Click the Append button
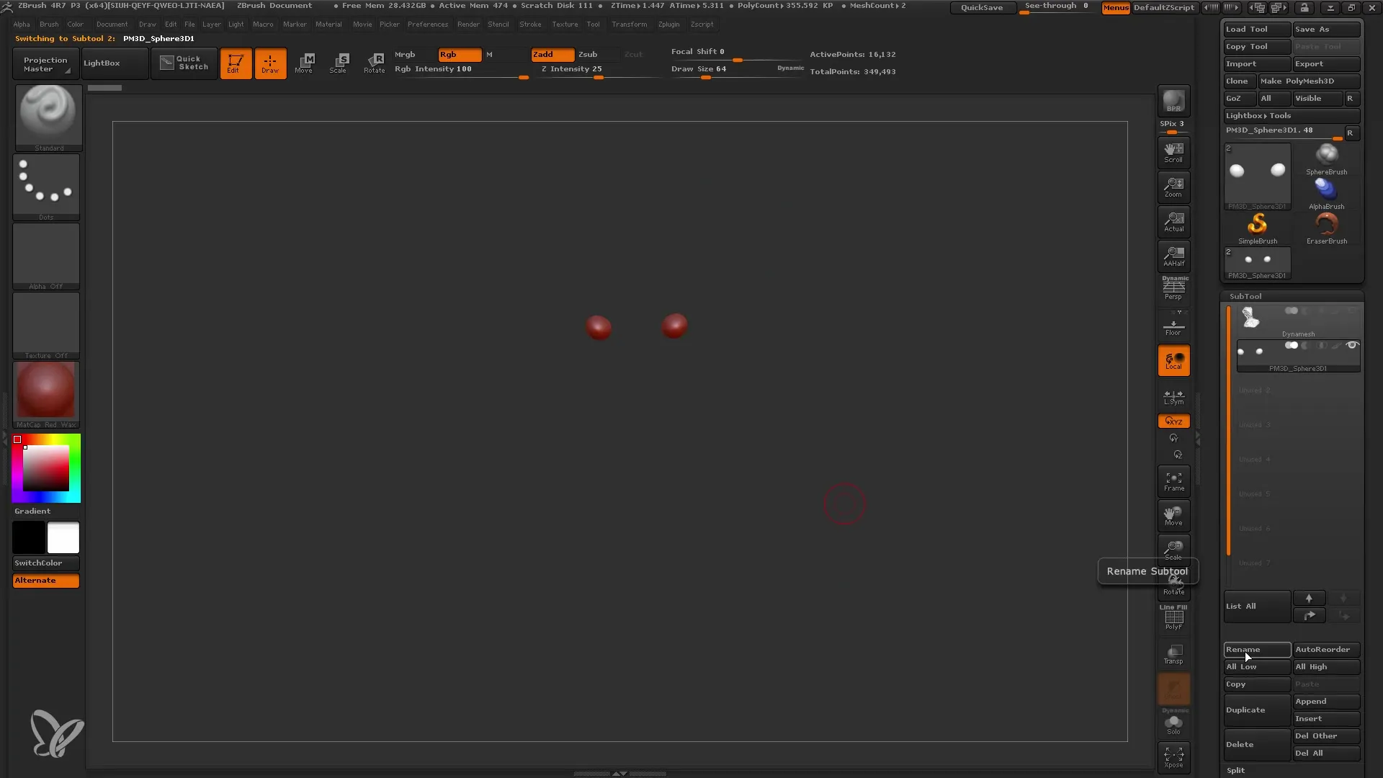The height and width of the screenshot is (778, 1383). click(1326, 702)
